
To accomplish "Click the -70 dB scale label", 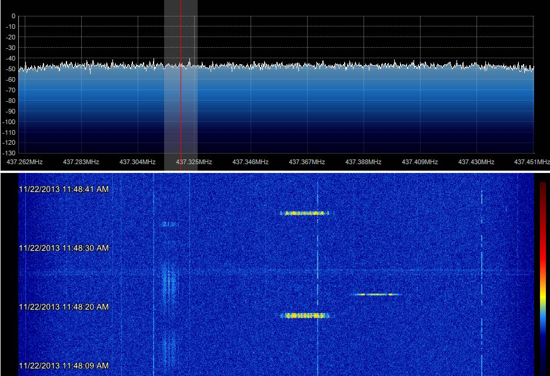I will point(11,90).
